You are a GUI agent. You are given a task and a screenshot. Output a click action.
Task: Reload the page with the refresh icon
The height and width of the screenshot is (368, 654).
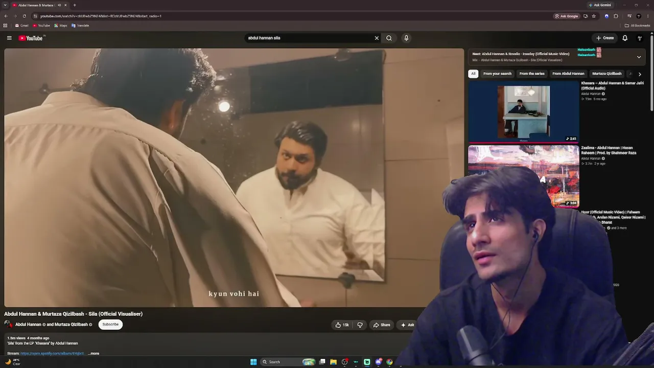tap(26, 16)
